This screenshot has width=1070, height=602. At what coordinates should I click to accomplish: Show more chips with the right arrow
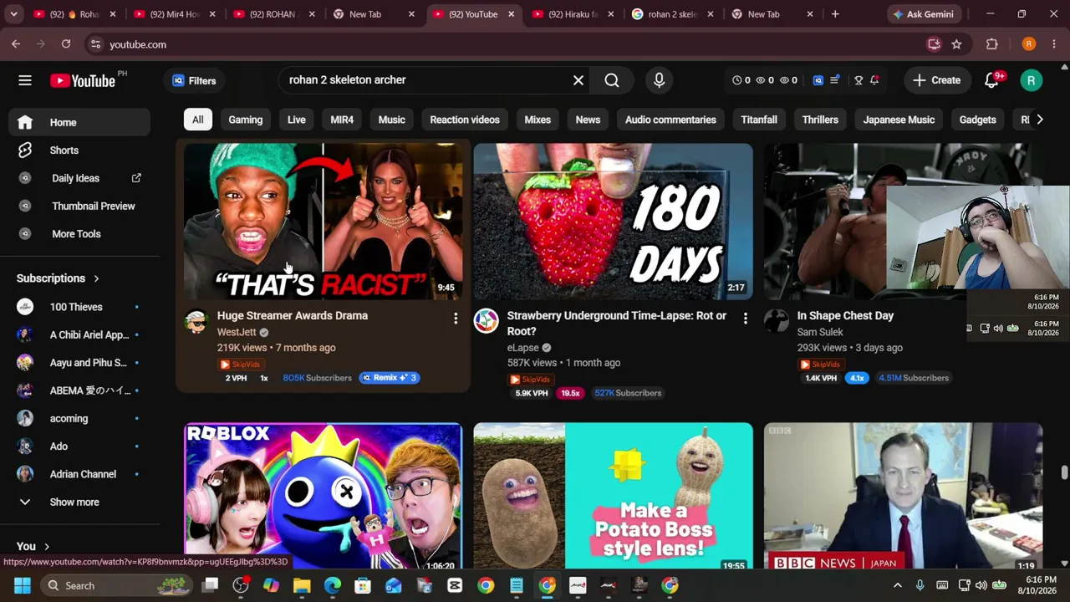(1039, 120)
